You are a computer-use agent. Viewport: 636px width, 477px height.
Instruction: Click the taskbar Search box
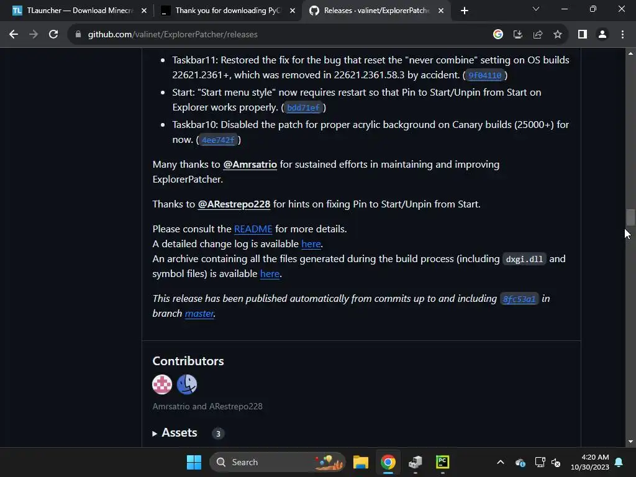coord(278,462)
